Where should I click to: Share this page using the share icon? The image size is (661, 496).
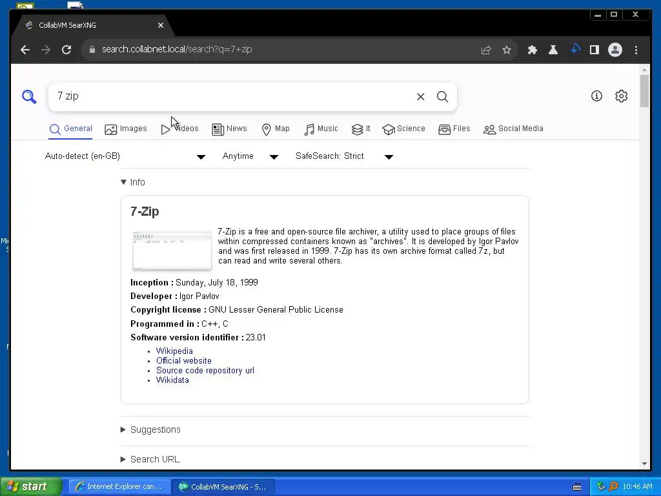[486, 50]
